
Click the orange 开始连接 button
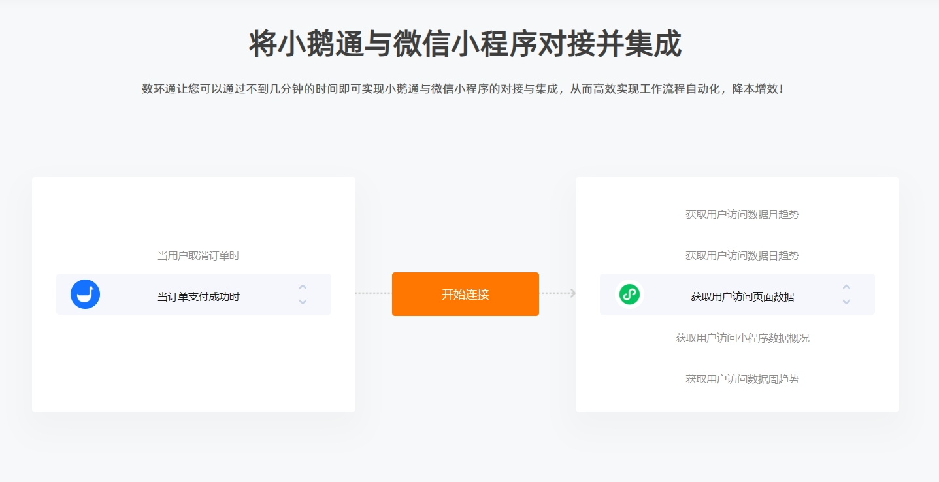click(x=465, y=294)
